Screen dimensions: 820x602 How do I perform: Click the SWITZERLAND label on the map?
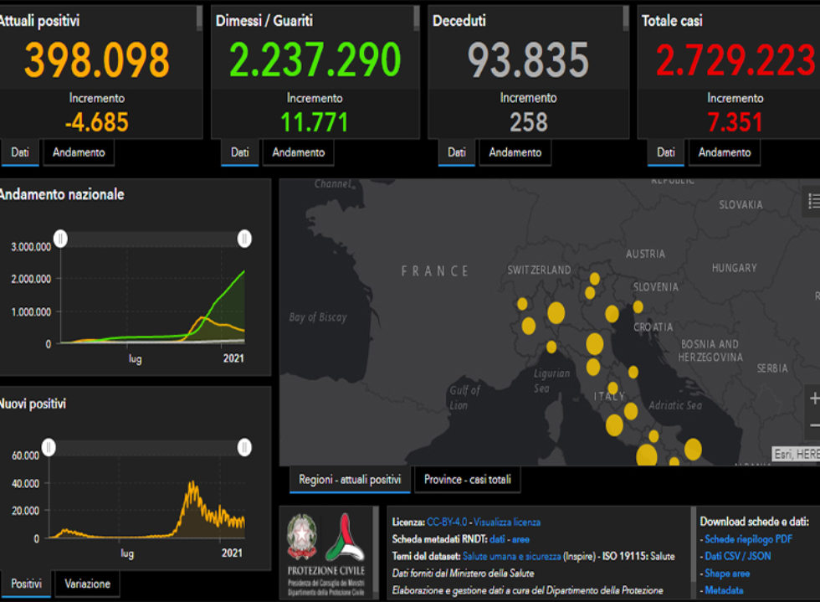pyautogui.click(x=539, y=270)
